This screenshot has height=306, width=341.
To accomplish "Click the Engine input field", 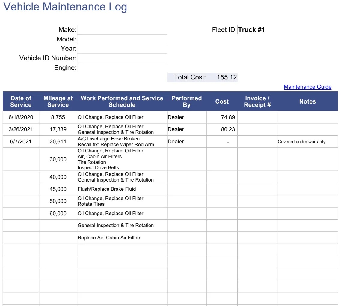I will point(122,68).
